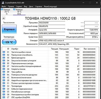Click status orb for attribute C7 row

click(x=4, y=97)
